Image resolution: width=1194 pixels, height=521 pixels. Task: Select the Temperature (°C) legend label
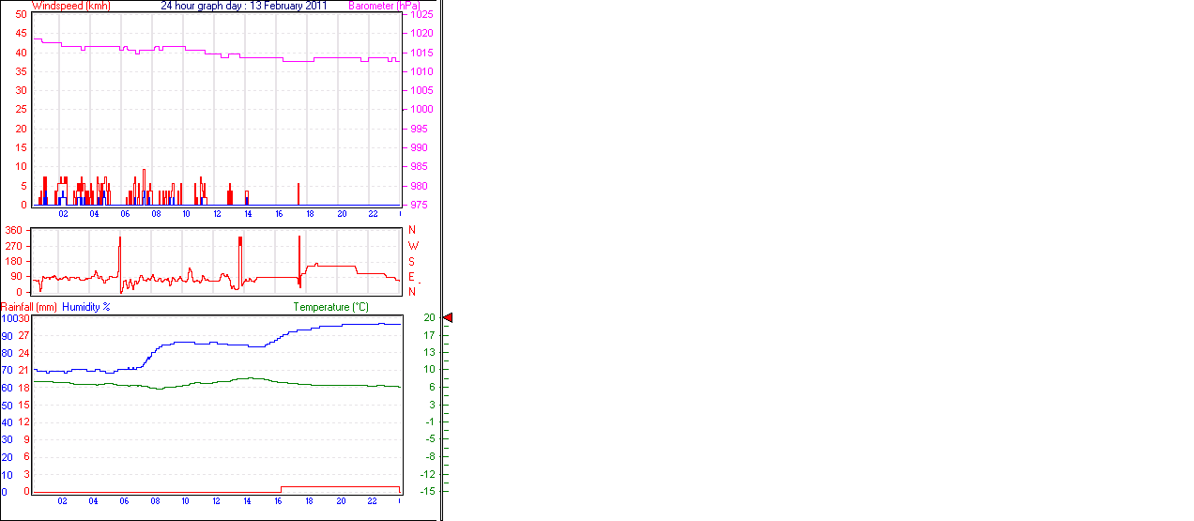[x=330, y=307]
